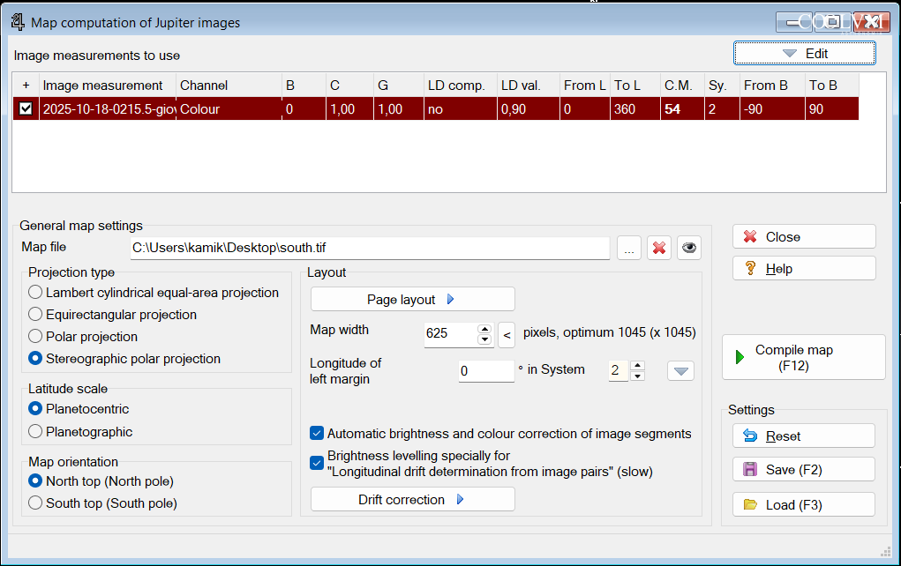Screen dimensions: 901x566
Task: Decrease System number with down spinner arrow
Action: [x=637, y=376]
